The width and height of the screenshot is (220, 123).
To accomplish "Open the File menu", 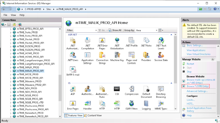I will [x=5, y=15].
